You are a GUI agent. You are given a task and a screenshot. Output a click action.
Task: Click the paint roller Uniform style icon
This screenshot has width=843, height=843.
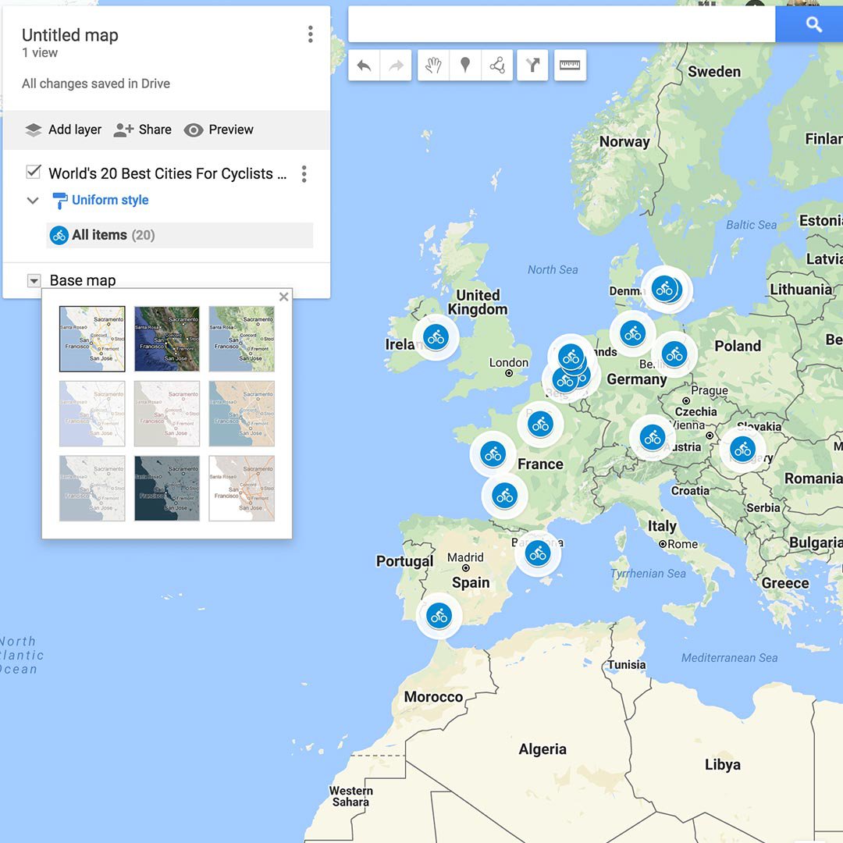click(59, 201)
